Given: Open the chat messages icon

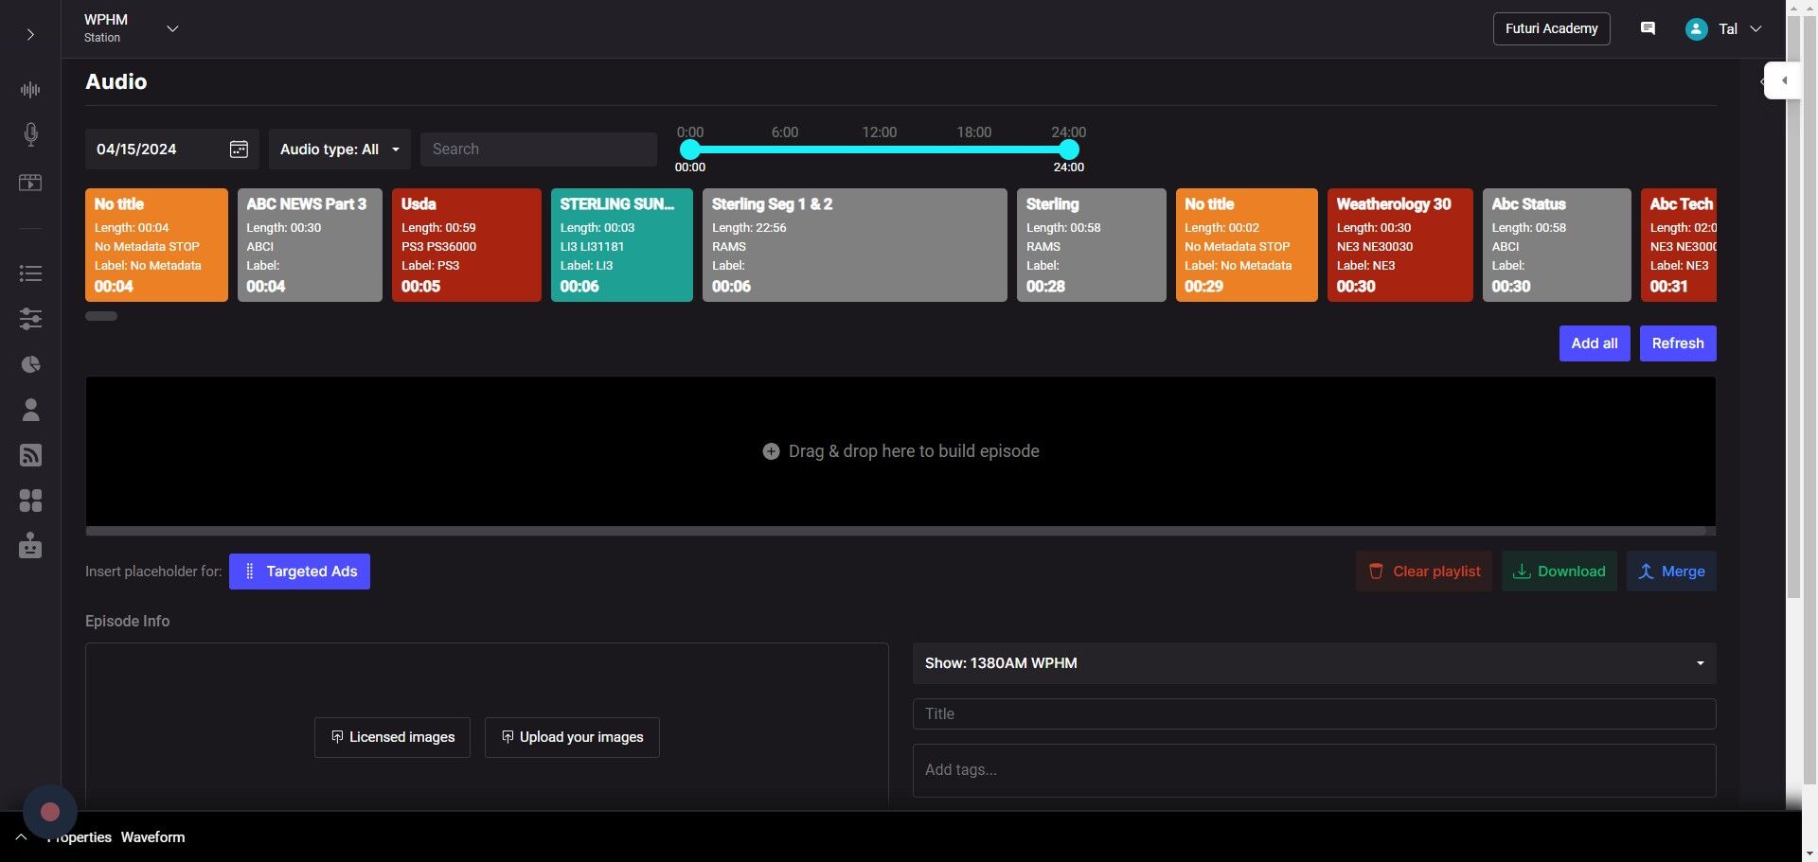Looking at the screenshot, I should pos(1648,28).
